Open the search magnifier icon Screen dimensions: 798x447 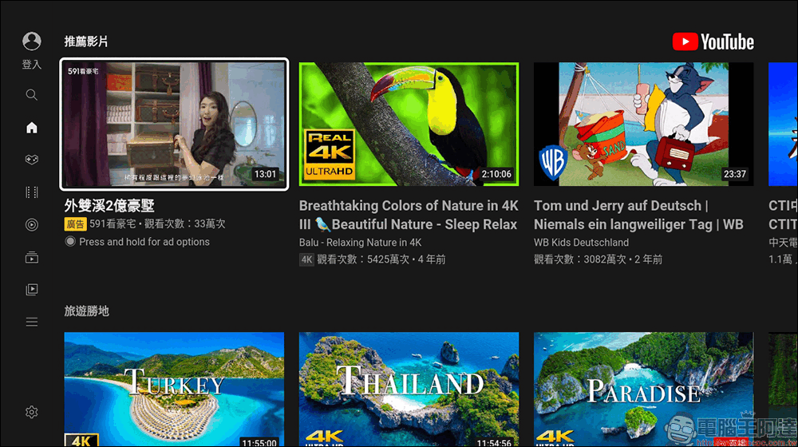(32, 95)
